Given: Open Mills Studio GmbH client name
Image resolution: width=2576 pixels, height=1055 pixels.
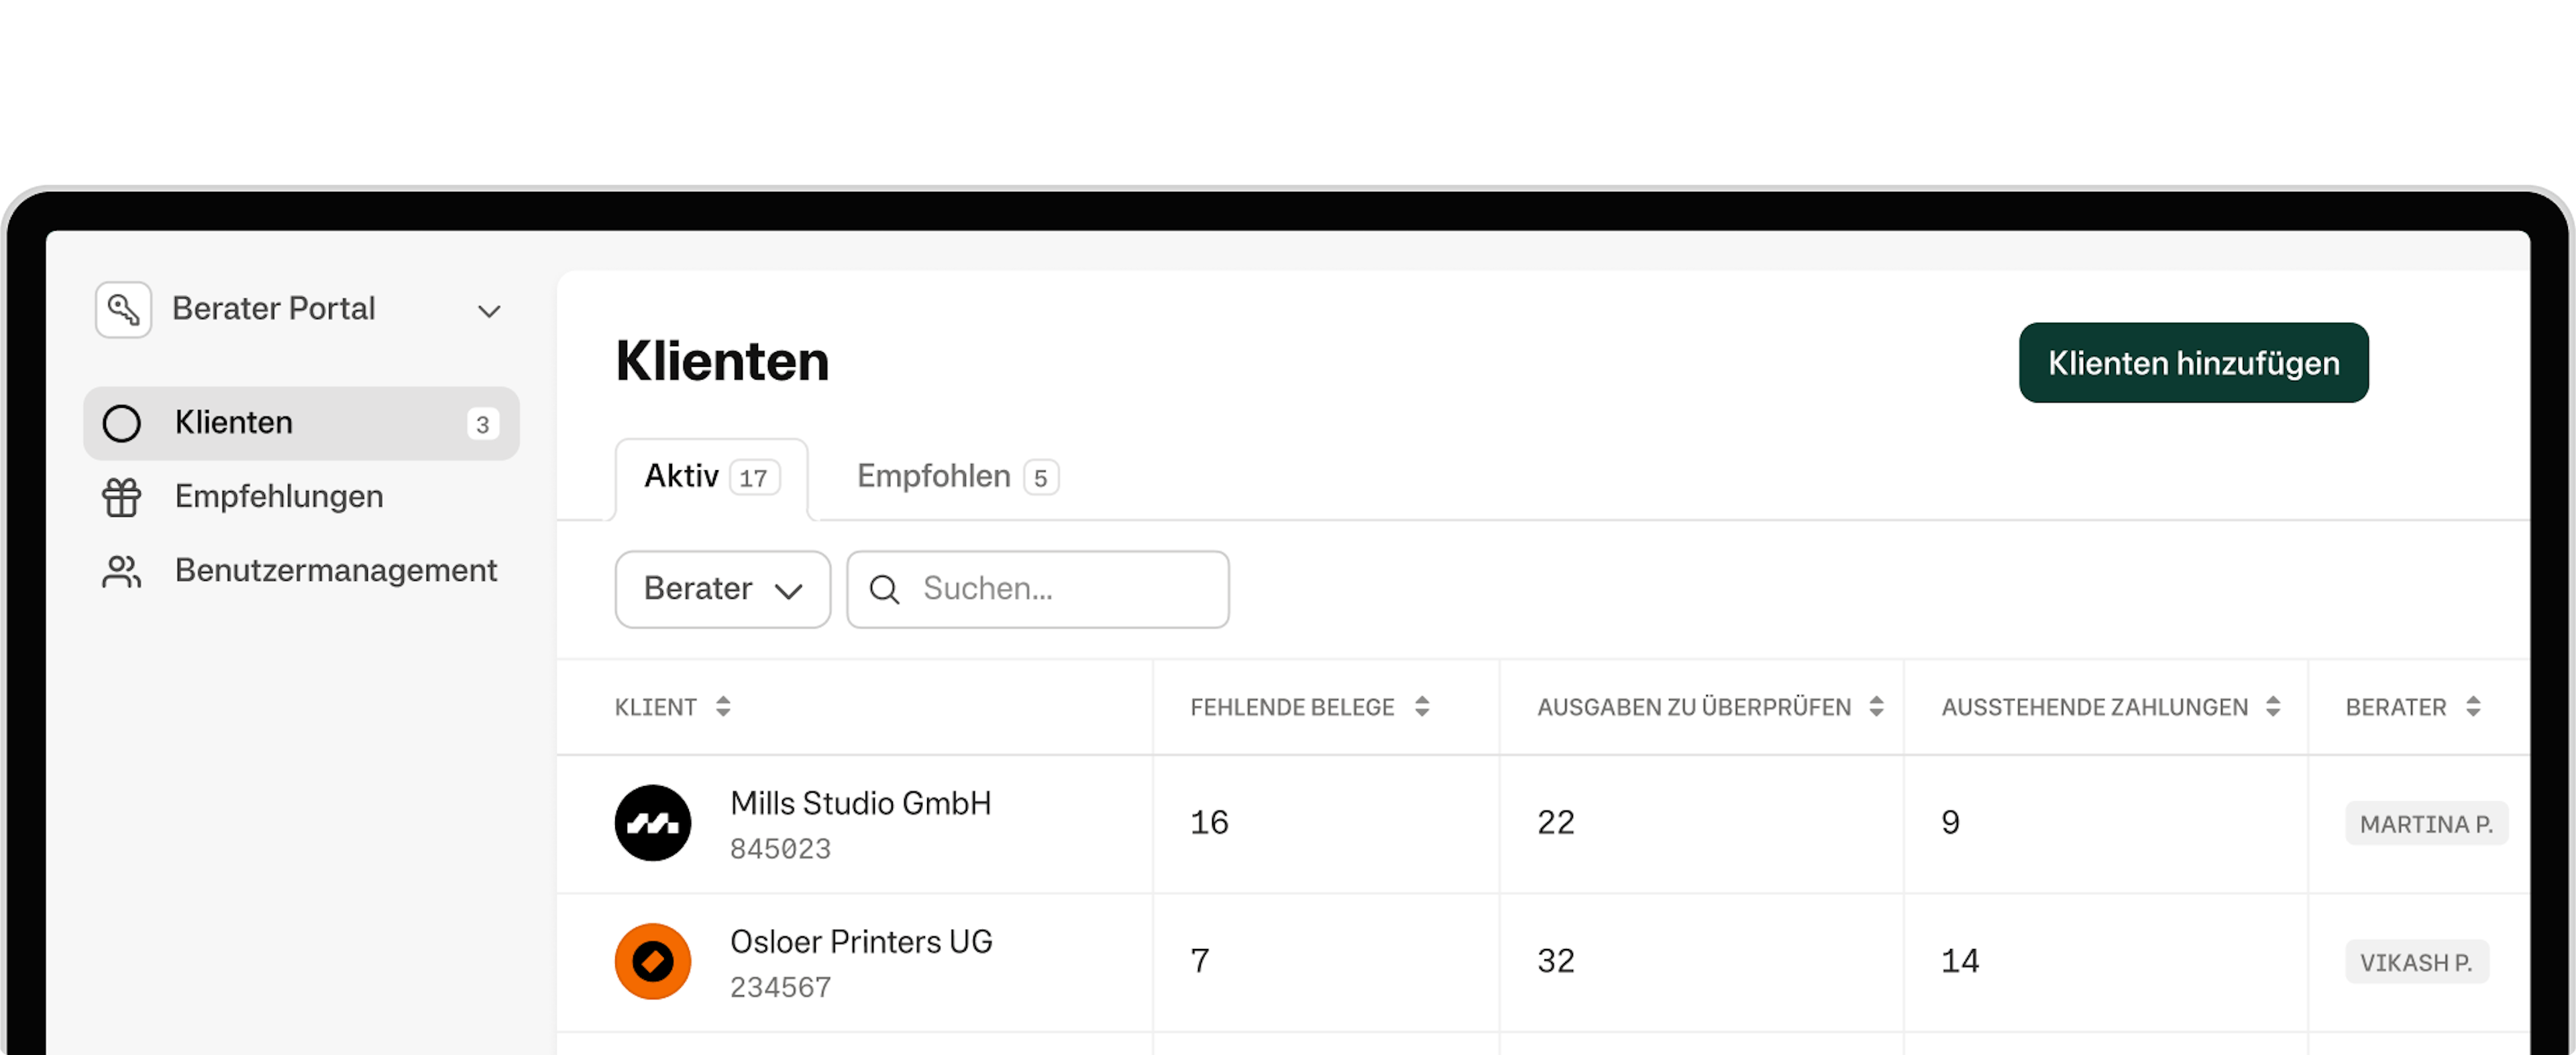Looking at the screenshot, I should coord(860,804).
